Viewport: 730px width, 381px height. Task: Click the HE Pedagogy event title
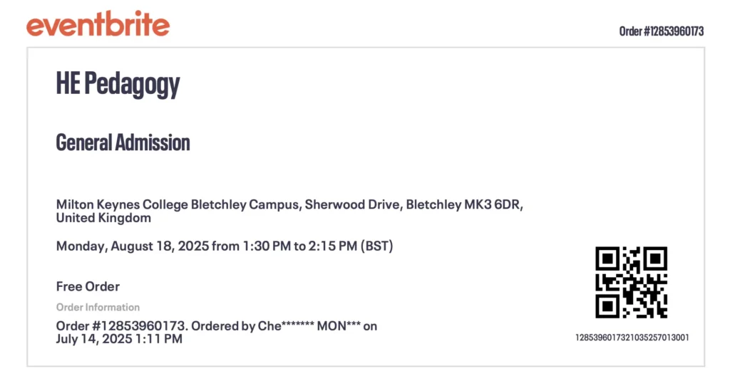click(x=118, y=84)
